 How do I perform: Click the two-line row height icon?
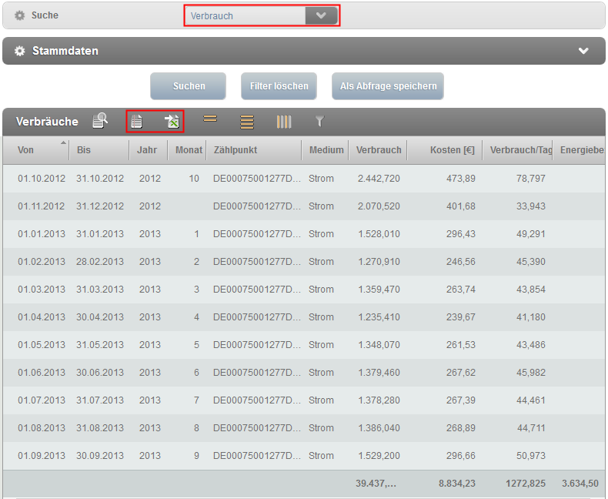[209, 119]
